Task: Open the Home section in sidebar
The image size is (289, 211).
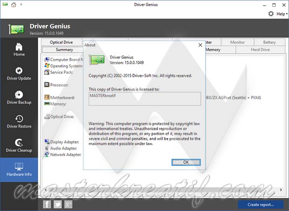Action: [x=19, y=49]
